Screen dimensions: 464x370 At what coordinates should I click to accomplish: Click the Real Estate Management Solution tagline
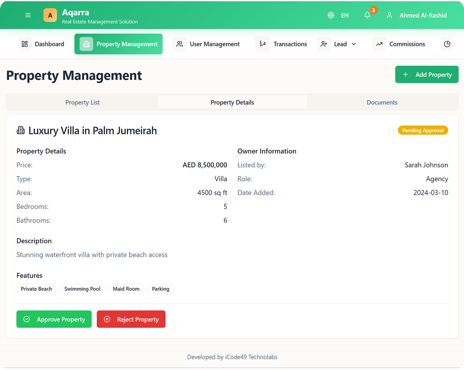pyautogui.click(x=100, y=22)
